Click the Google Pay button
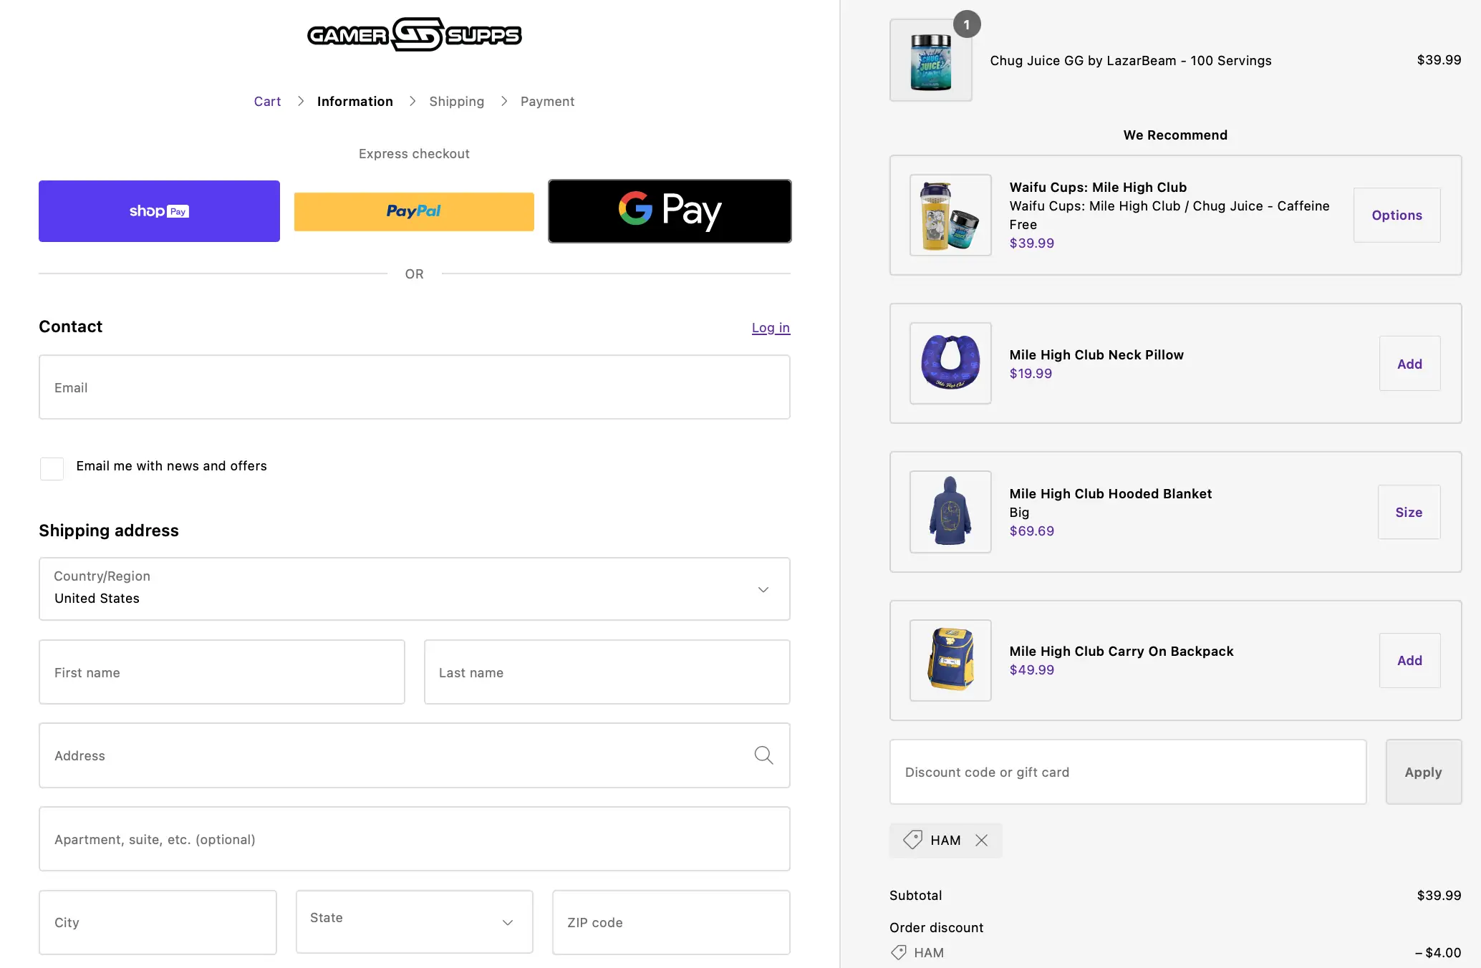 pos(670,211)
